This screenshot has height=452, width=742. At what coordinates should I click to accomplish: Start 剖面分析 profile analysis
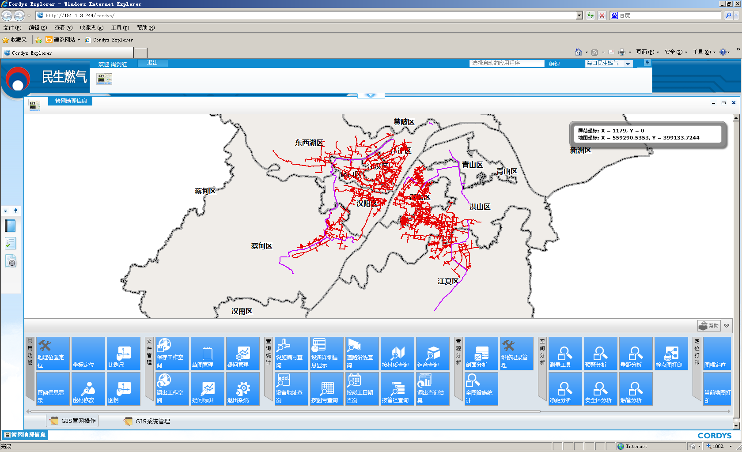pos(481,353)
